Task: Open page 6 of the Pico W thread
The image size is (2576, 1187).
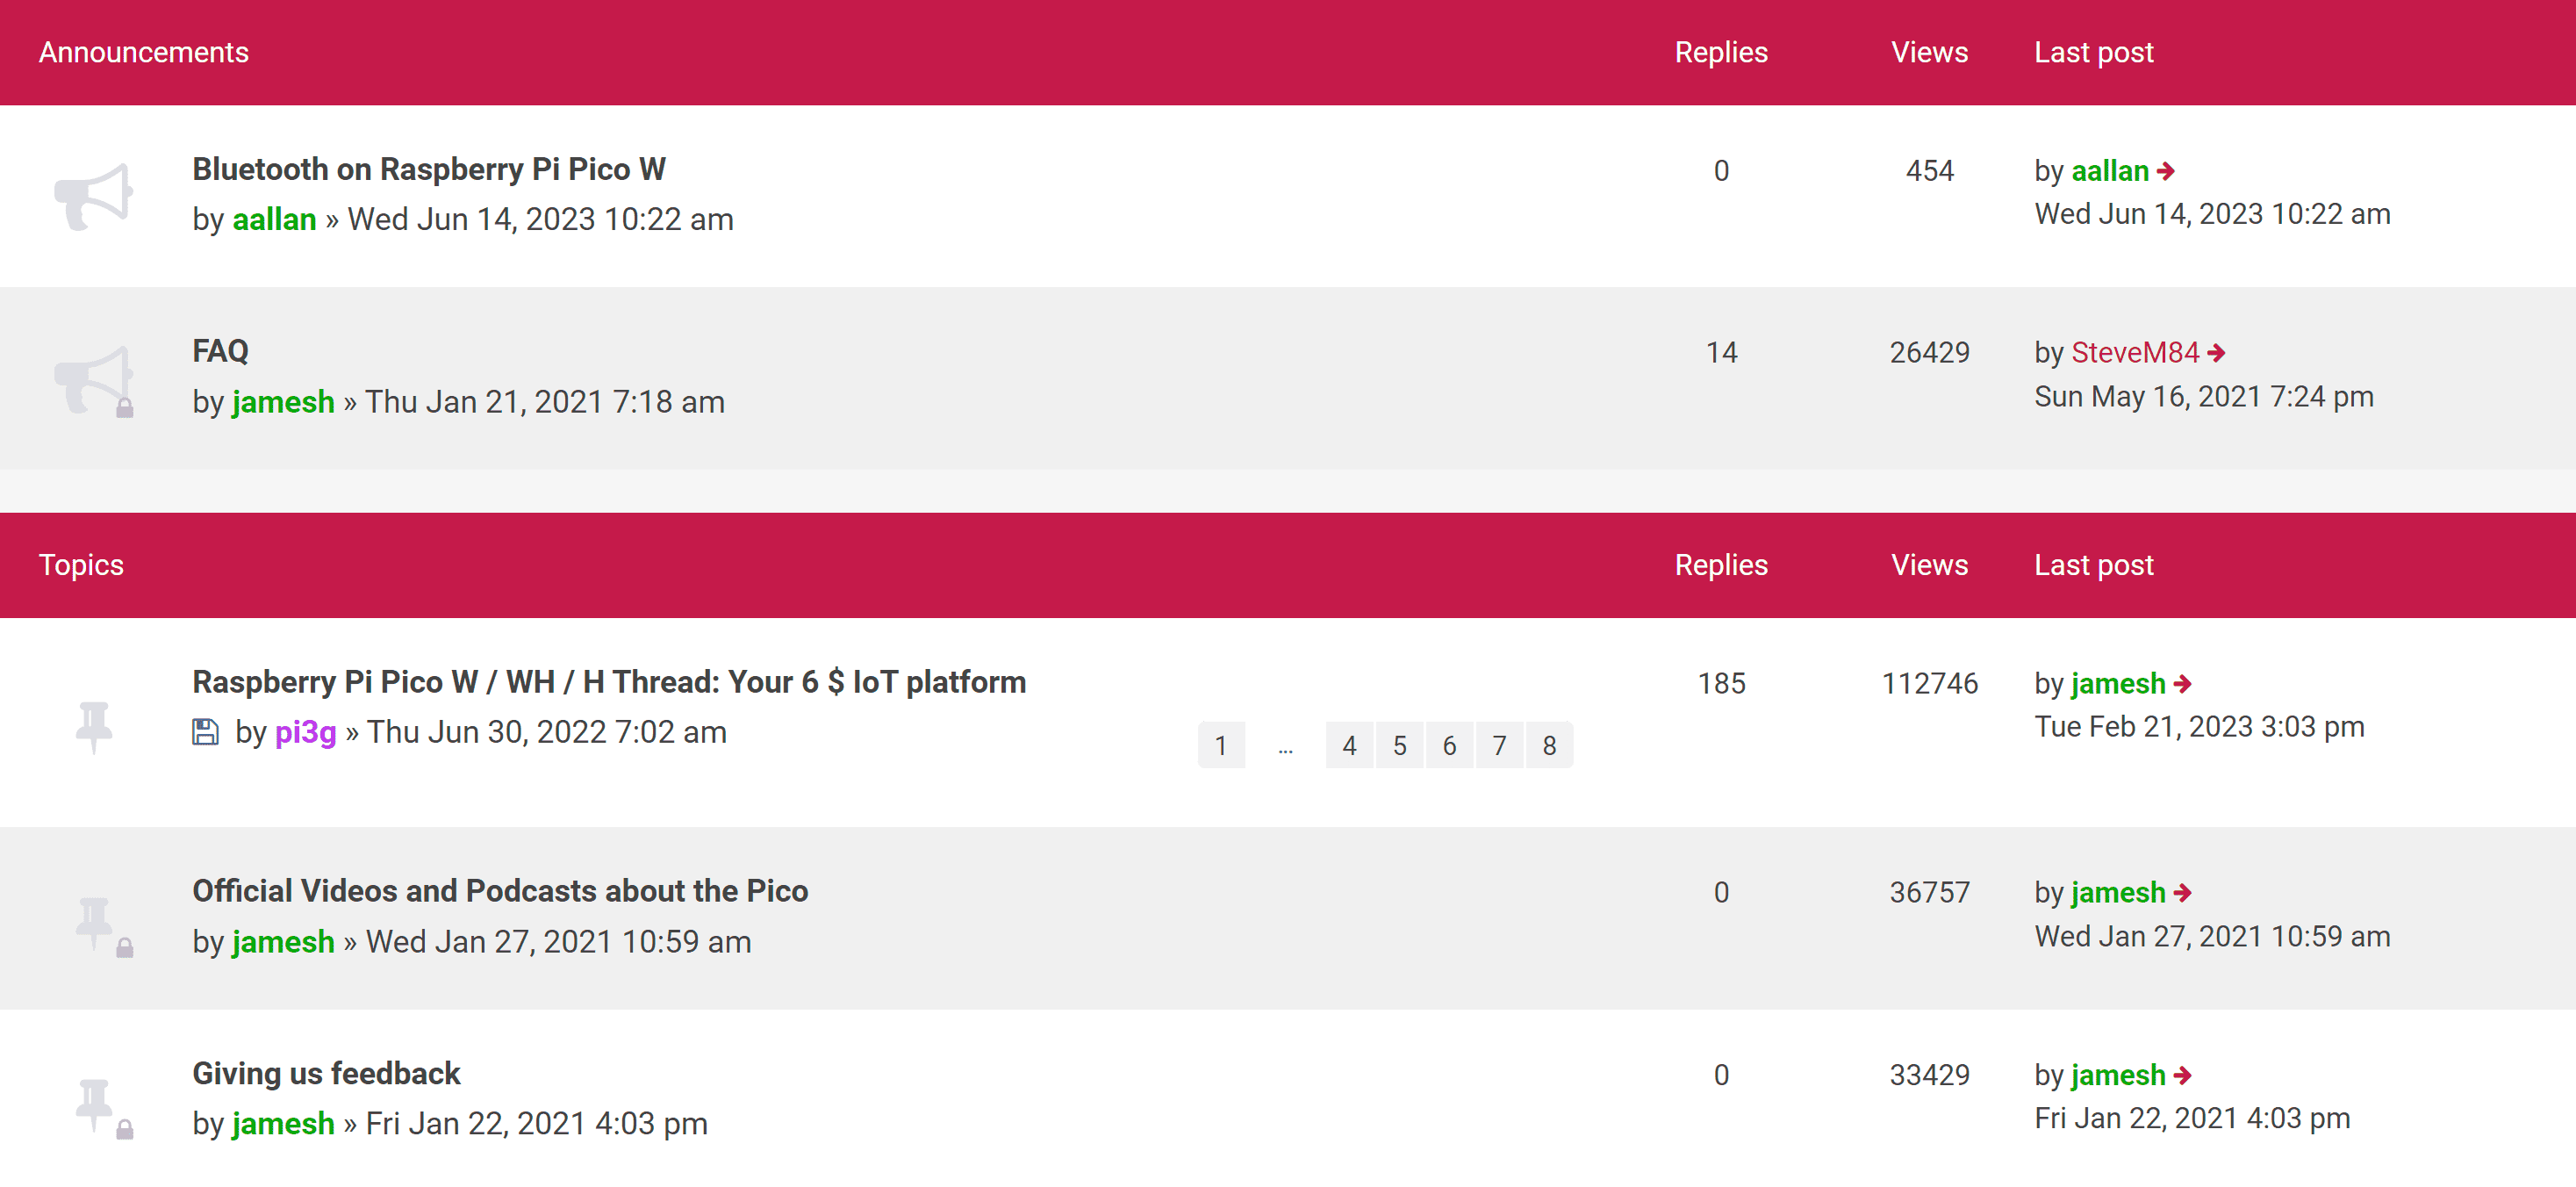Action: (1449, 745)
